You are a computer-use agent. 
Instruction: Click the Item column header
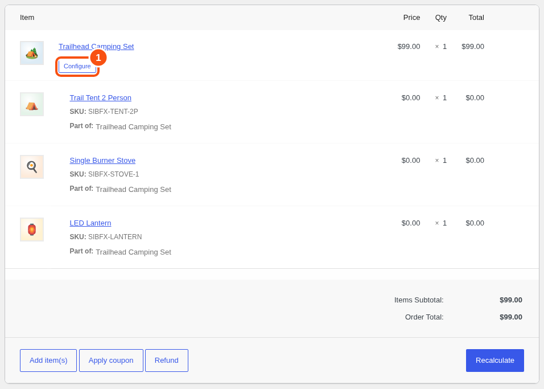point(27,17)
